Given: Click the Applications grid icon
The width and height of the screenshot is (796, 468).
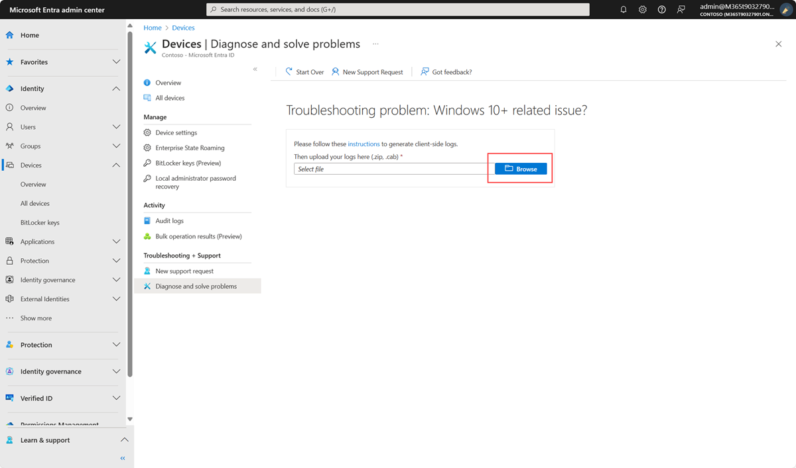Looking at the screenshot, I should pos(9,242).
